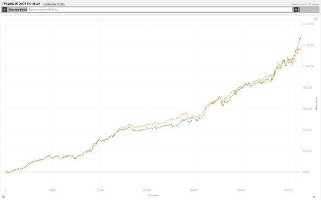Open chart settings via the gear icon
The image size is (321, 200).
(x=4, y=197)
